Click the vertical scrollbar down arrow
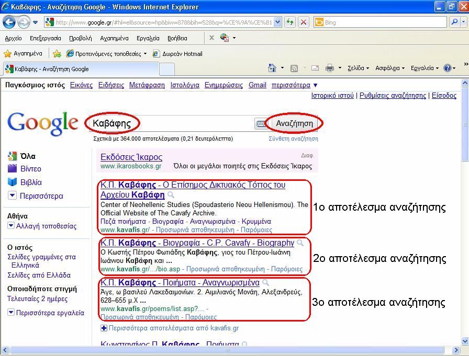Image resolution: width=469 pixels, height=356 pixels. 465,341
